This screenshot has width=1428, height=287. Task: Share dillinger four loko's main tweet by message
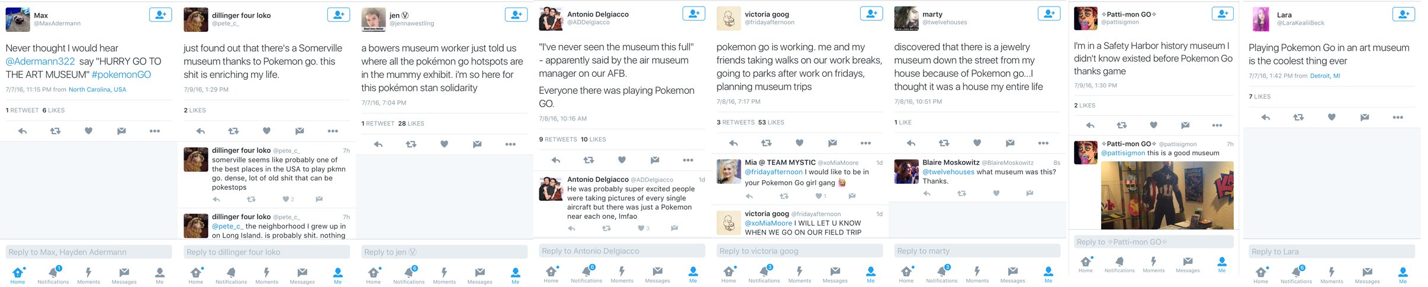pyautogui.click(x=300, y=131)
